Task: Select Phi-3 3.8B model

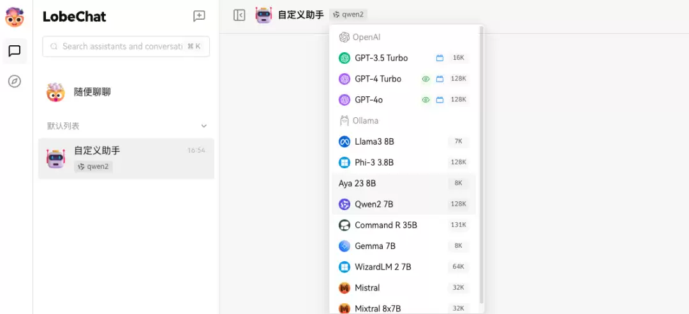Action: [403, 162]
